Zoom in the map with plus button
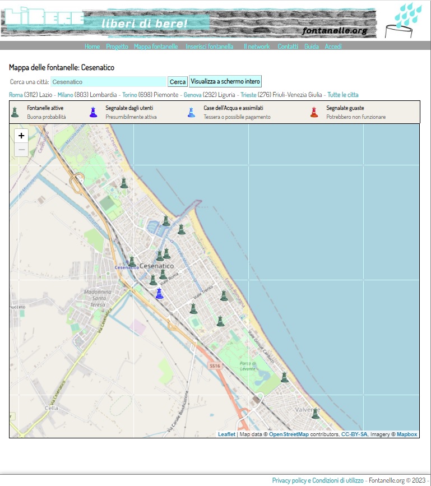Image resolution: width=431 pixels, height=486 pixels. point(21,136)
